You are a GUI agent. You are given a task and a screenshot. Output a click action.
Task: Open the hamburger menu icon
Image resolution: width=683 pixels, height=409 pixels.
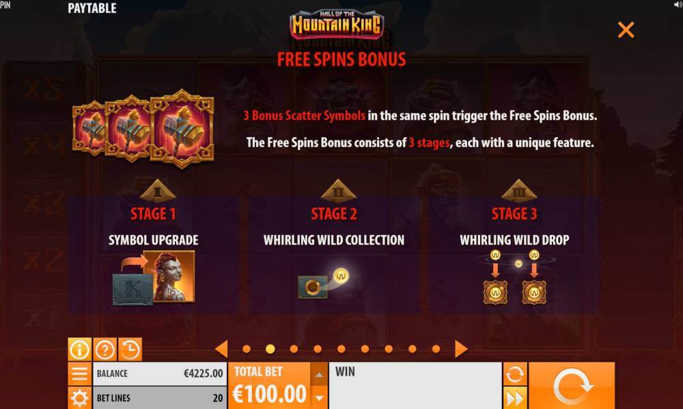pyautogui.click(x=79, y=374)
